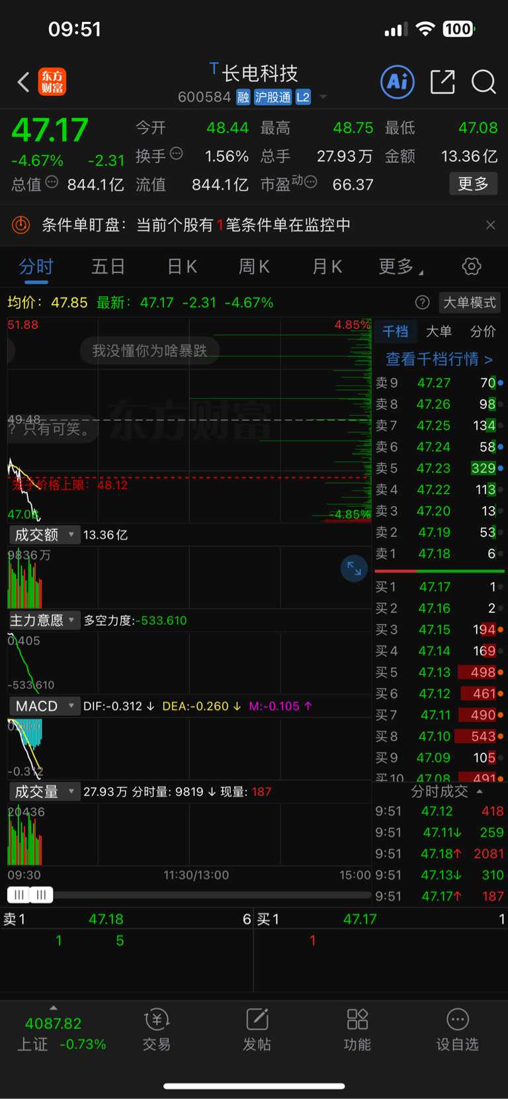Tap the info icon beside 市盈

pyautogui.click(x=310, y=182)
